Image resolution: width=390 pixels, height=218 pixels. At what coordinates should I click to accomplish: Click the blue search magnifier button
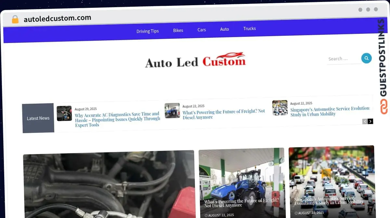366,58
